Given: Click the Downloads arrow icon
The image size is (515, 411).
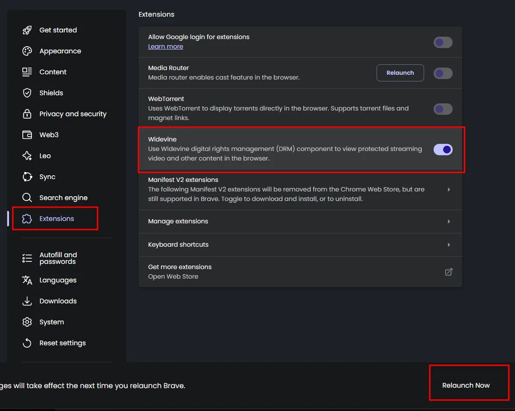Looking at the screenshot, I should (27, 301).
